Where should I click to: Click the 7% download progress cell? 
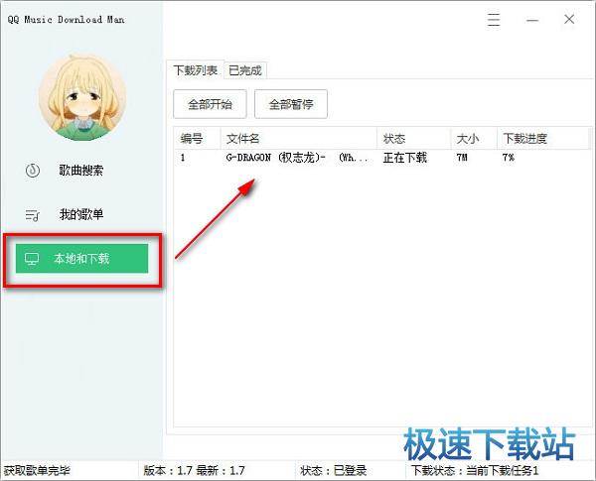click(509, 157)
